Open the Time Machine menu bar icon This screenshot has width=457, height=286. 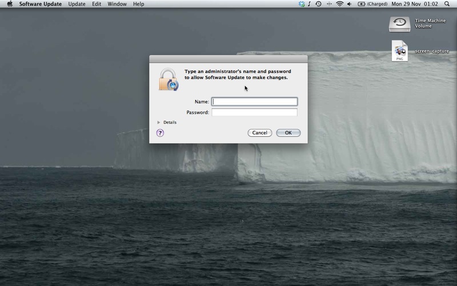318,4
